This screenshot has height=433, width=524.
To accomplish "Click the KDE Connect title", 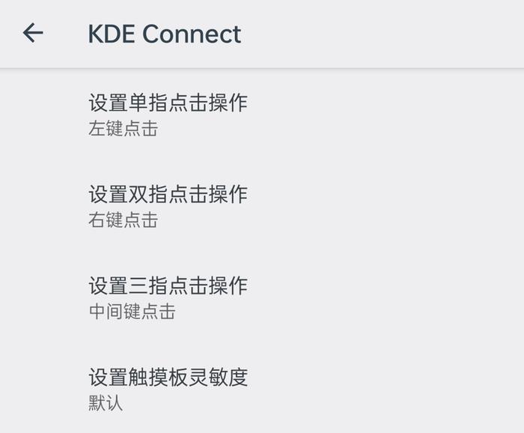I will (x=165, y=34).
